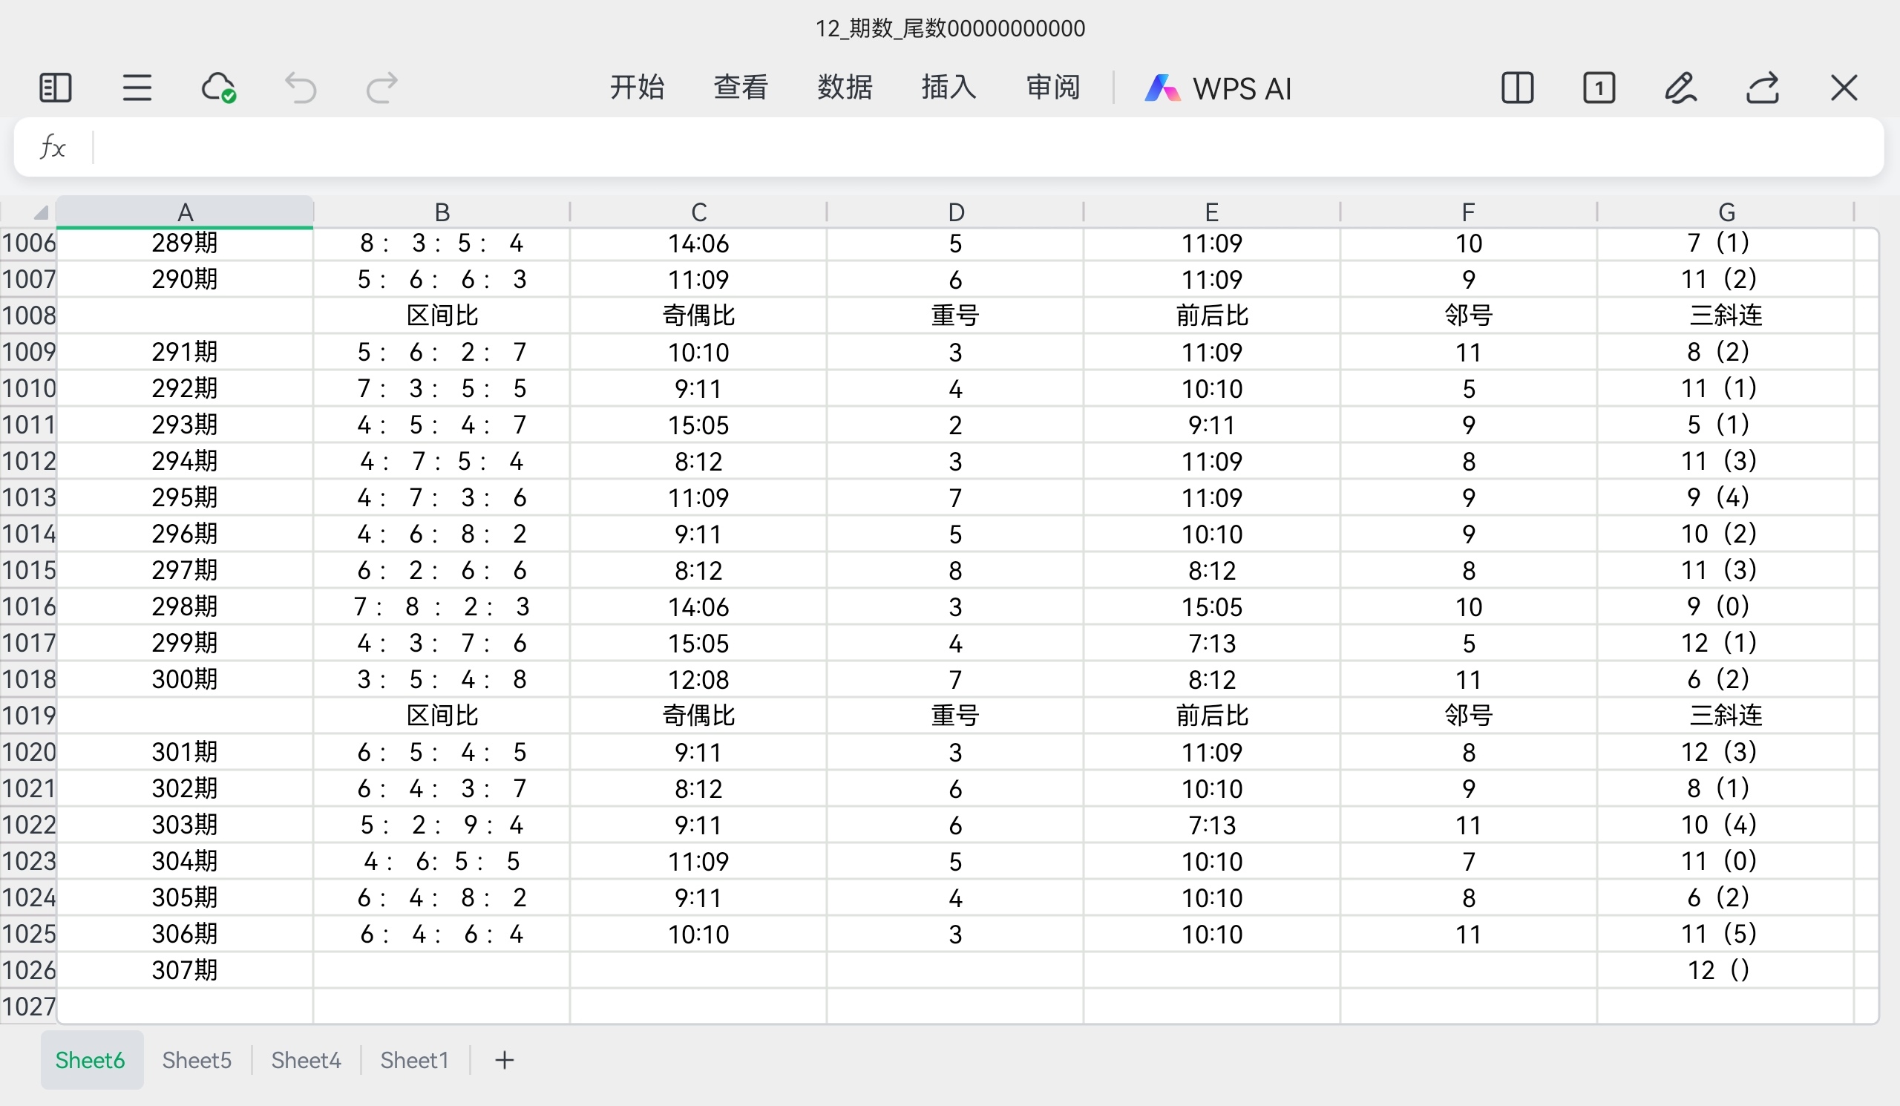The width and height of the screenshot is (1900, 1106).
Task: Switch to the Sheet1 tab
Action: click(x=414, y=1060)
